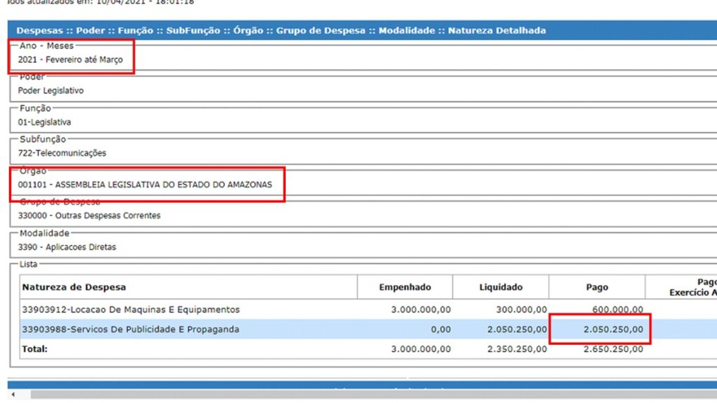The image size is (717, 403).
Task: Click the 'Pago' column header
Action: [597, 288]
